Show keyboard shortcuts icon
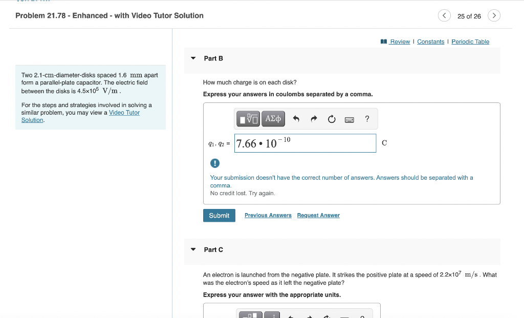 [349, 120]
